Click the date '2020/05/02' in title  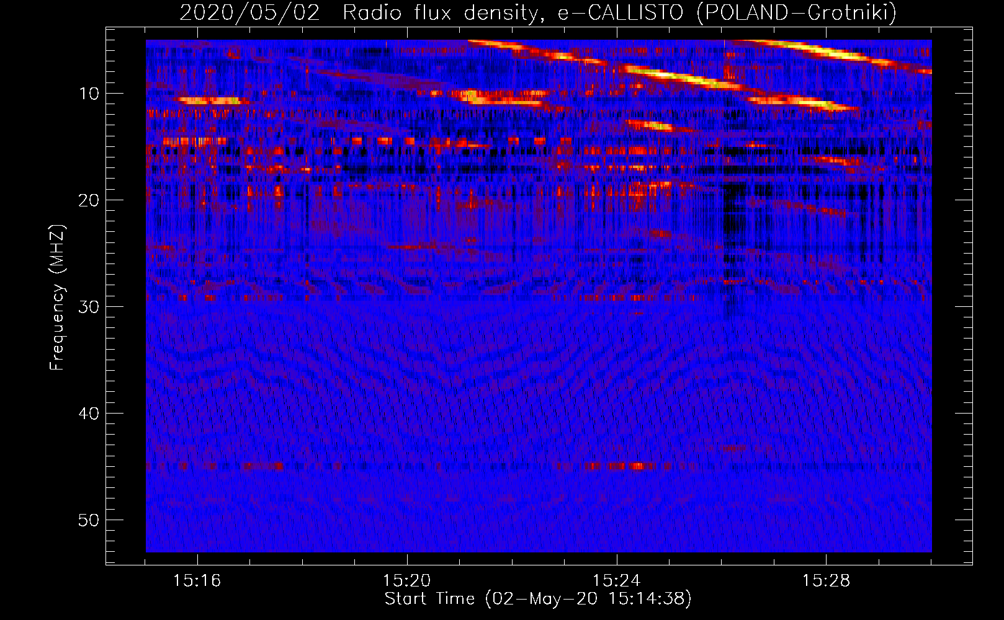click(249, 12)
